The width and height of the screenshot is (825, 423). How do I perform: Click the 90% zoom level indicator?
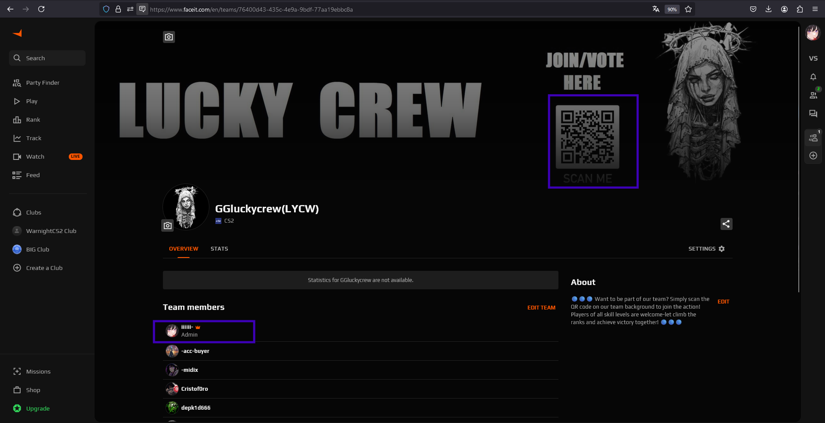[x=672, y=9]
